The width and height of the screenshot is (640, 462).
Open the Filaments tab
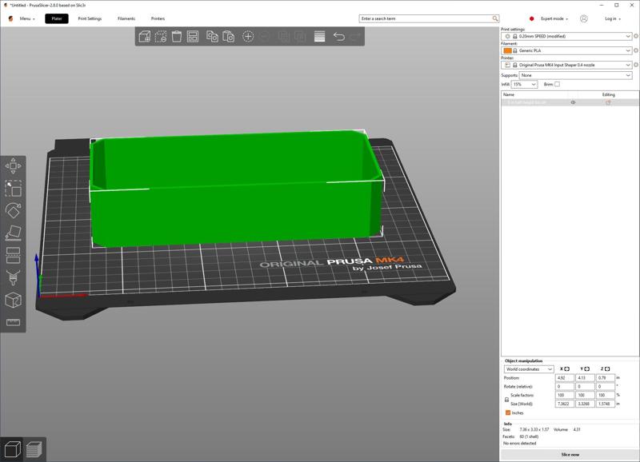click(126, 18)
